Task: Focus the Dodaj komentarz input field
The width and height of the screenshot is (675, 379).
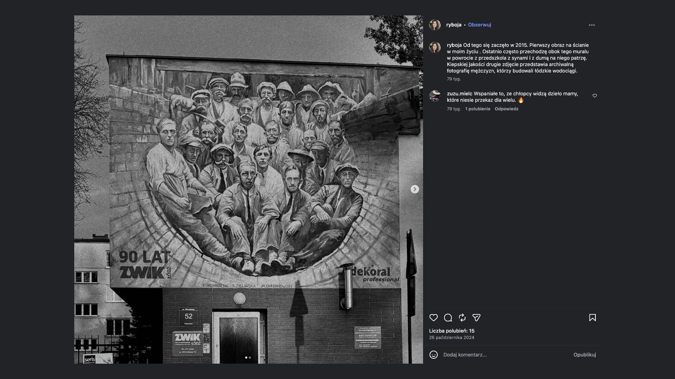Action: pos(504,355)
